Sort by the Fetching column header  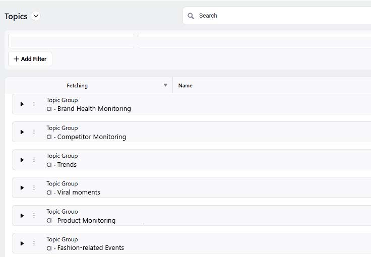[77, 86]
